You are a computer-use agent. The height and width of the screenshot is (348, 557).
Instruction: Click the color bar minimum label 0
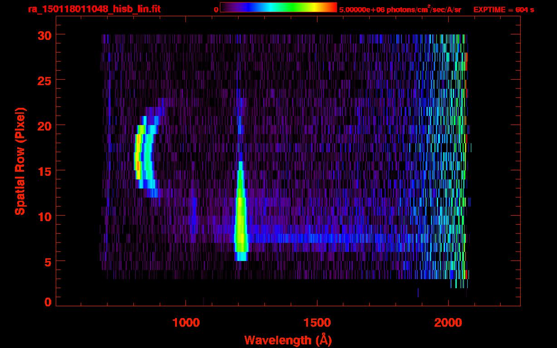216,10
